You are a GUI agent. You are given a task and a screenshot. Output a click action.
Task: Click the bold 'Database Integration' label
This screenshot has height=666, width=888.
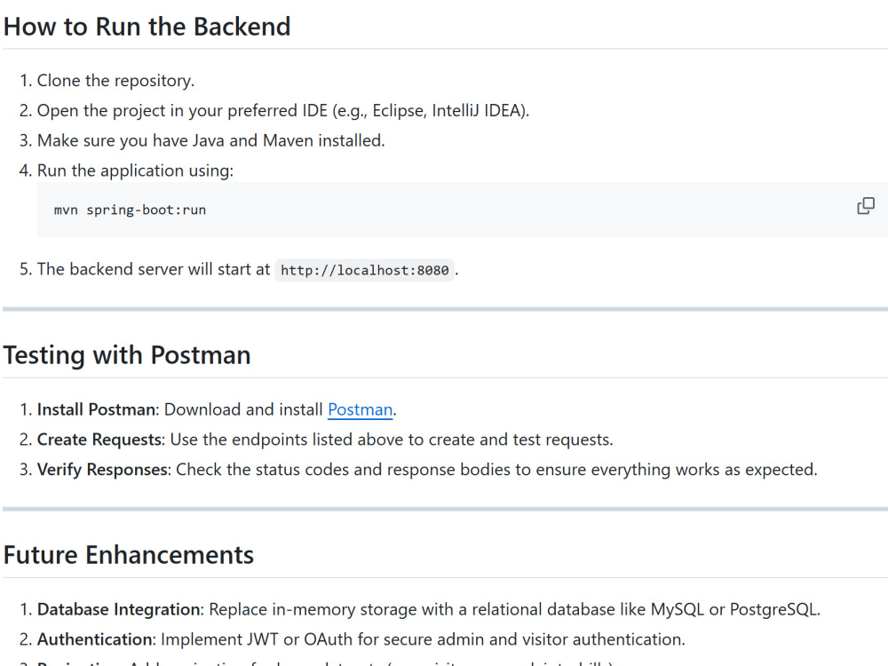tap(119, 609)
